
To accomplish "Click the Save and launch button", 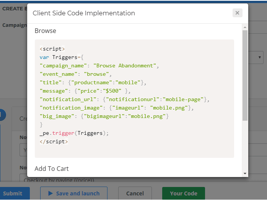I will [x=74, y=193].
